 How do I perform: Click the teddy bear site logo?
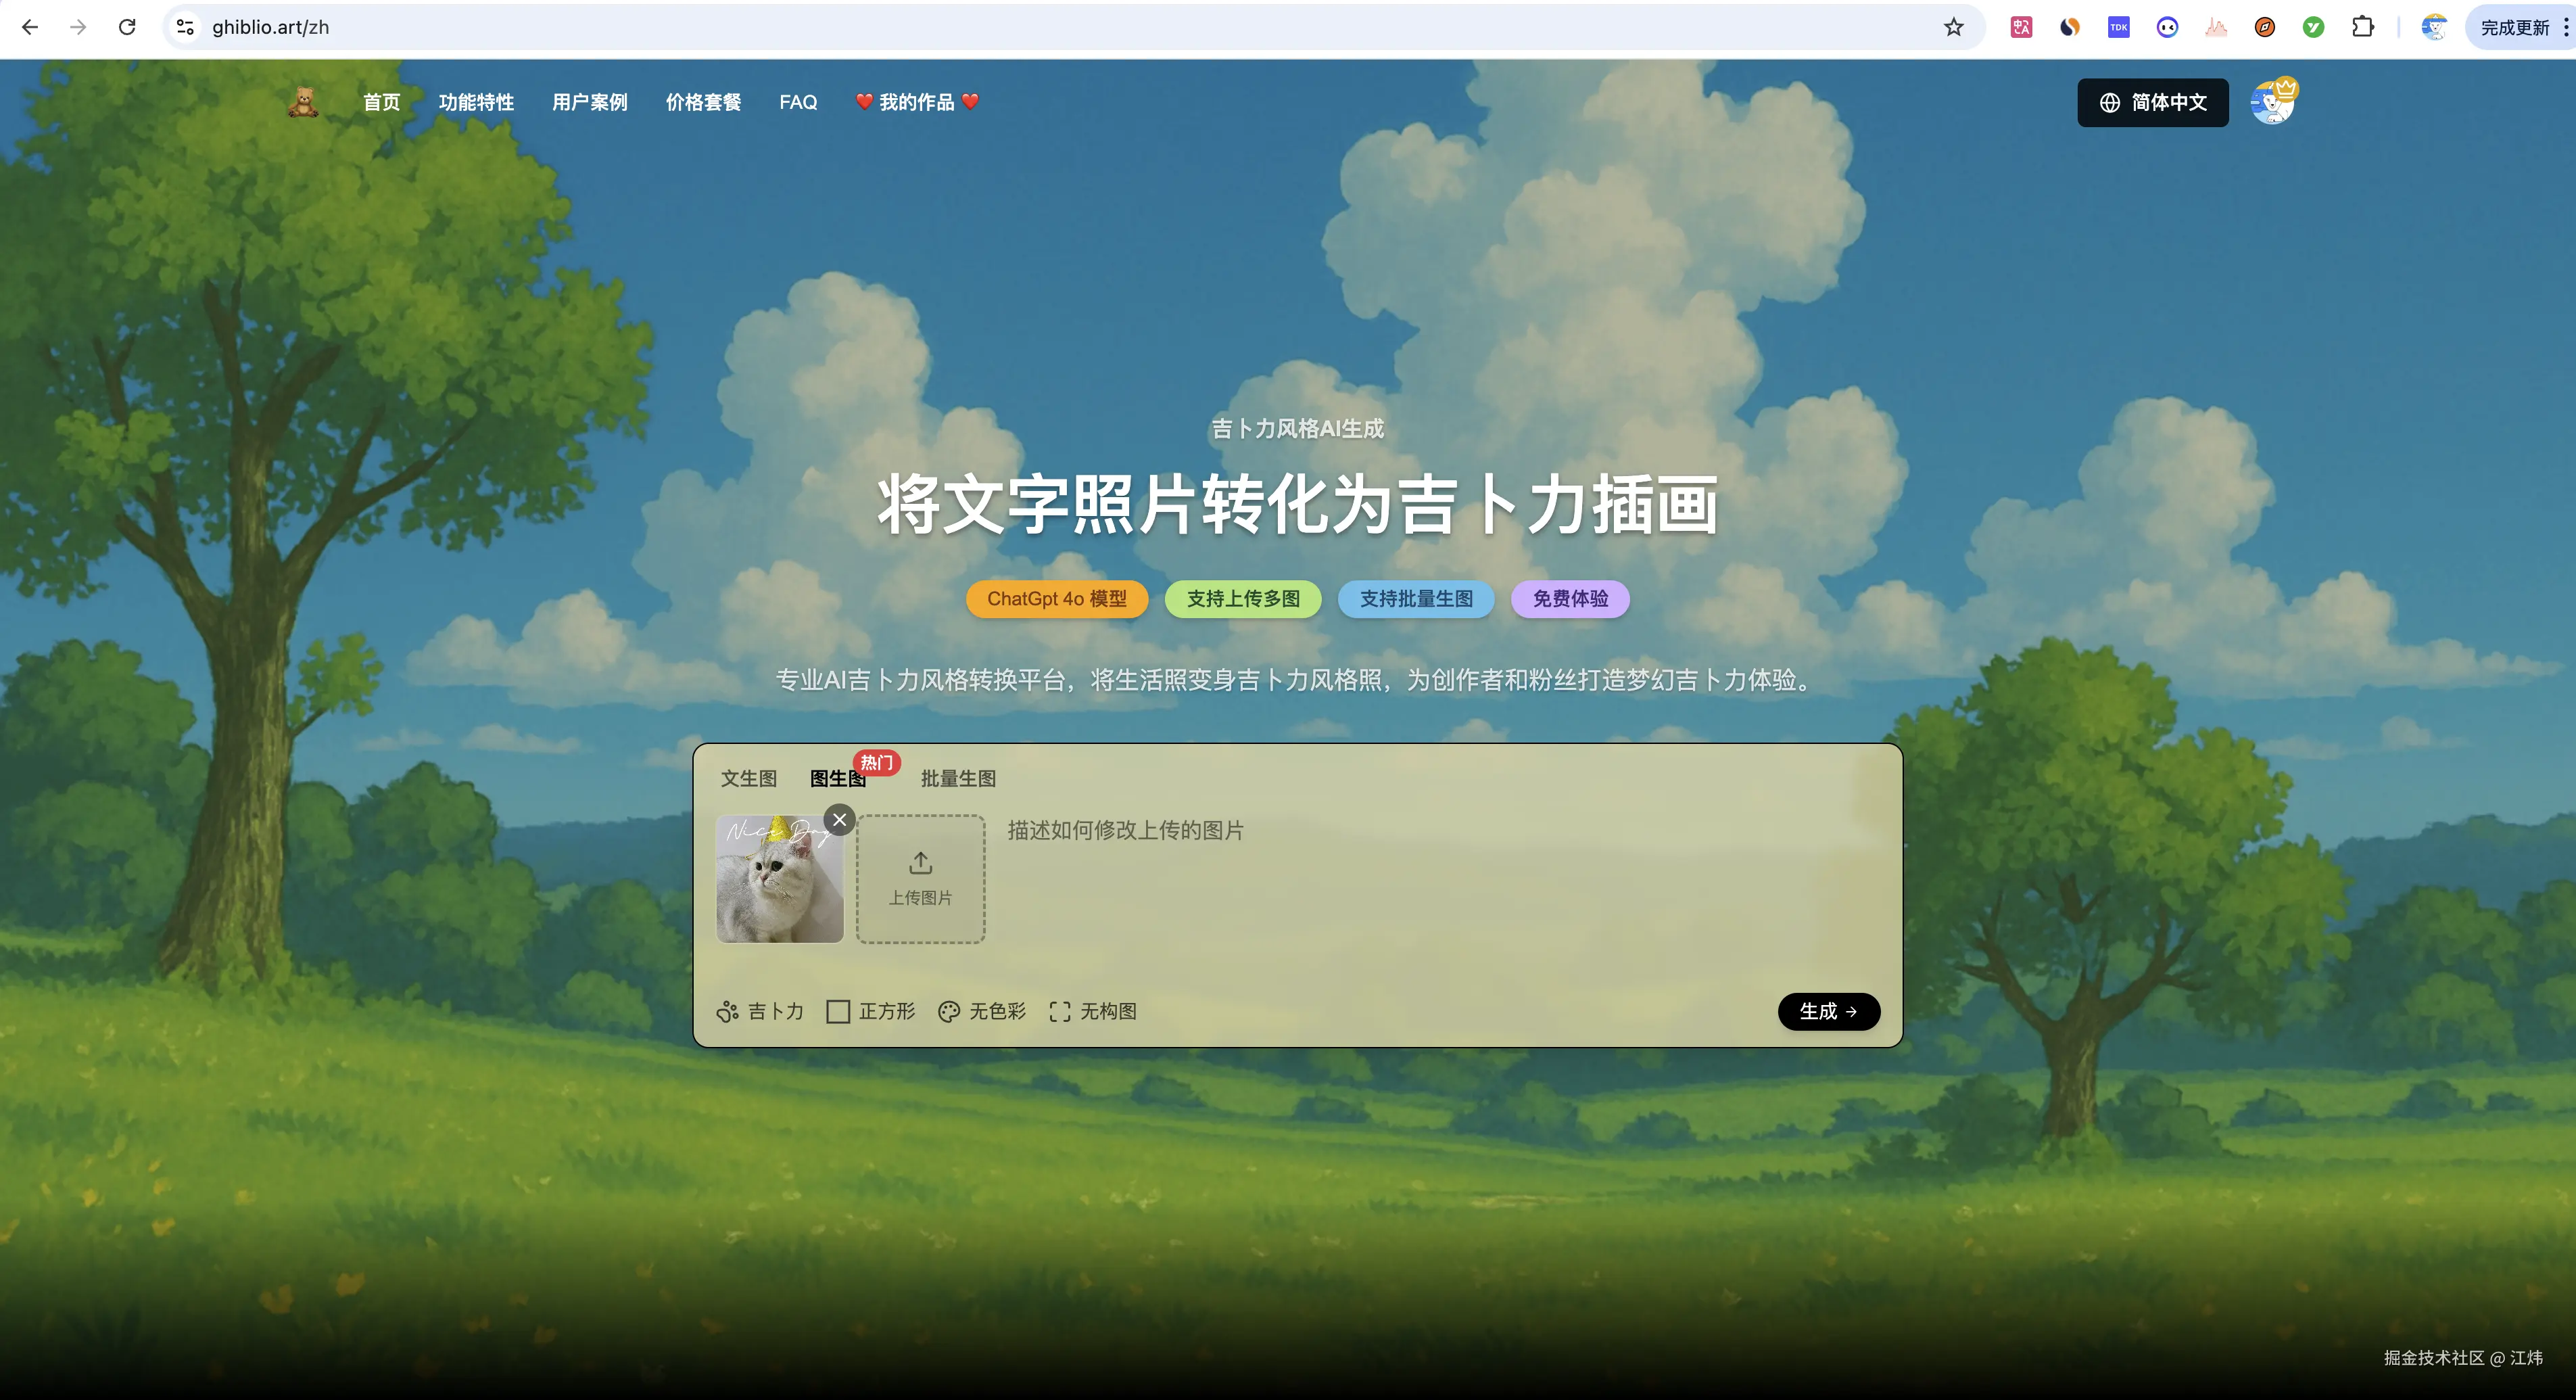[x=303, y=102]
